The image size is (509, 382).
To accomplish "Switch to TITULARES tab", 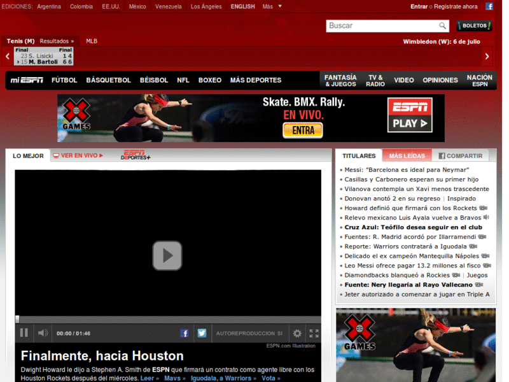I will pyautogui.click(x=359, y=156).
